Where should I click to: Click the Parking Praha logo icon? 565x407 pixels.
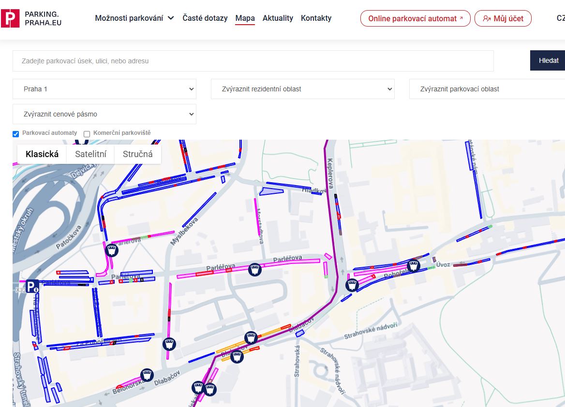(10, 18)
